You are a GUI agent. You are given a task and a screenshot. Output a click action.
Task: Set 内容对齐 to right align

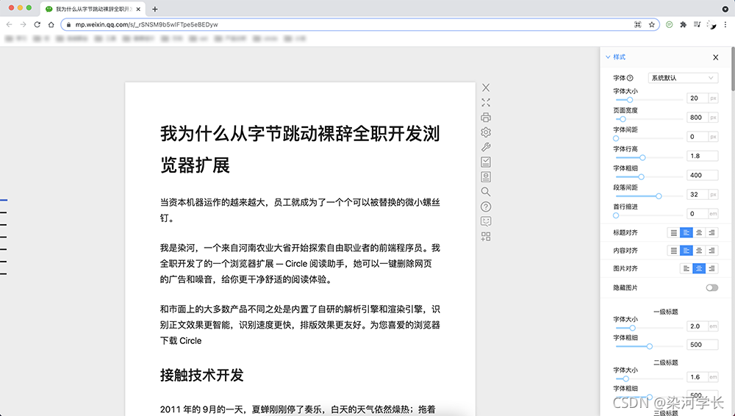point(711,251)
